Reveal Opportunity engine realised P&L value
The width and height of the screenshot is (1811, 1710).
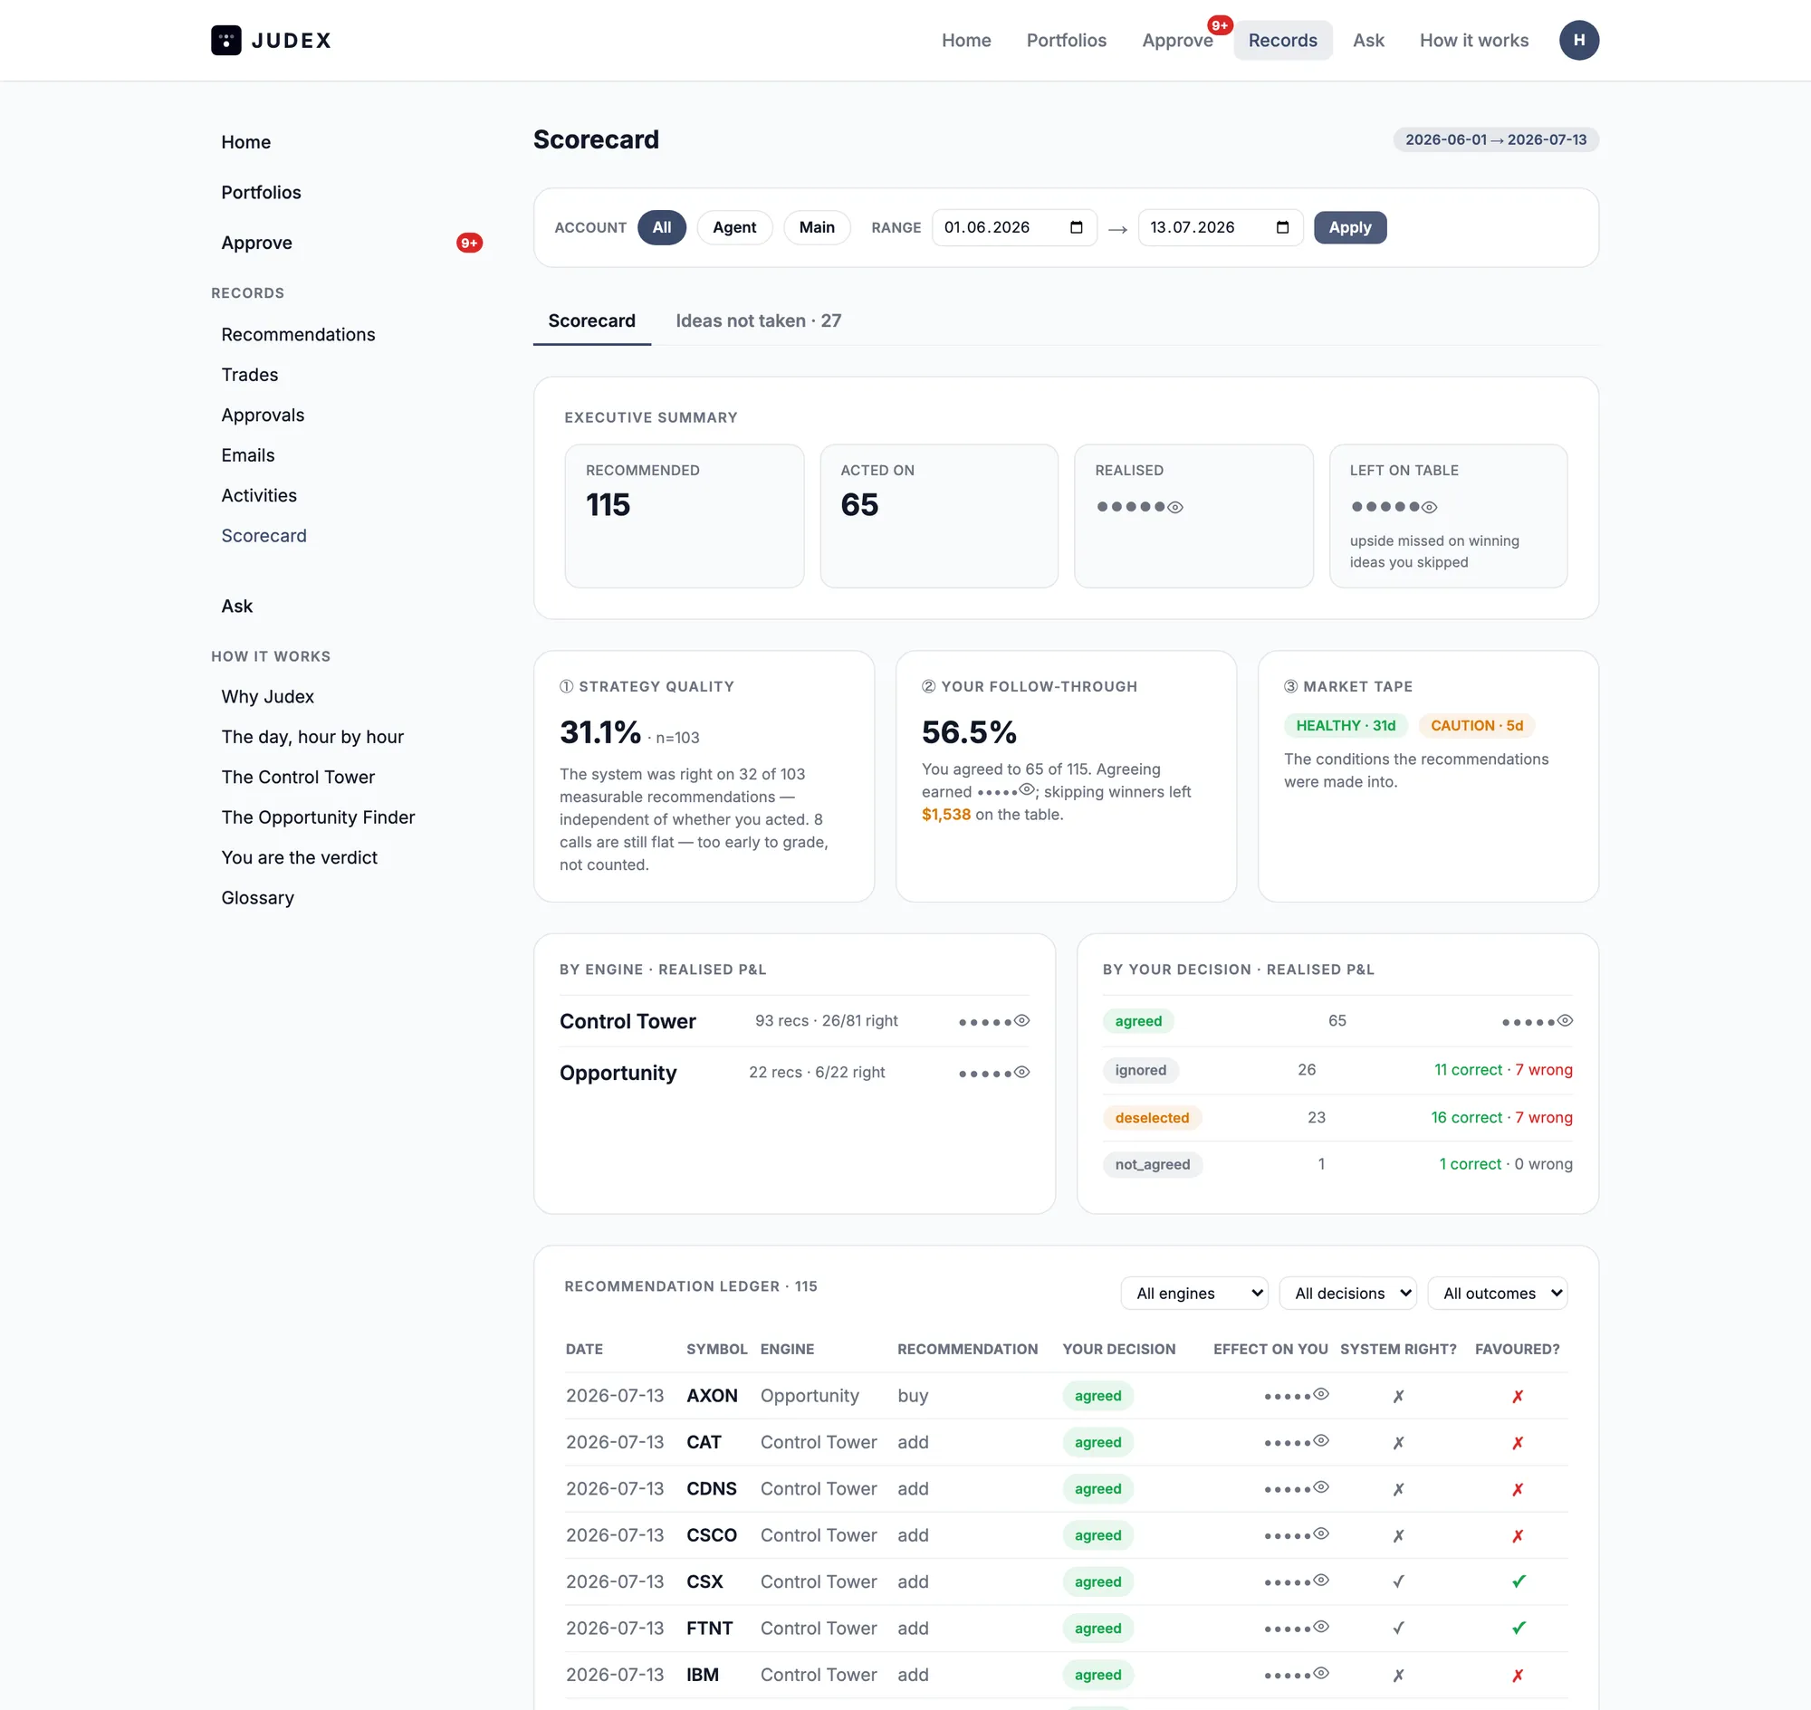tap(1022, 1072)
